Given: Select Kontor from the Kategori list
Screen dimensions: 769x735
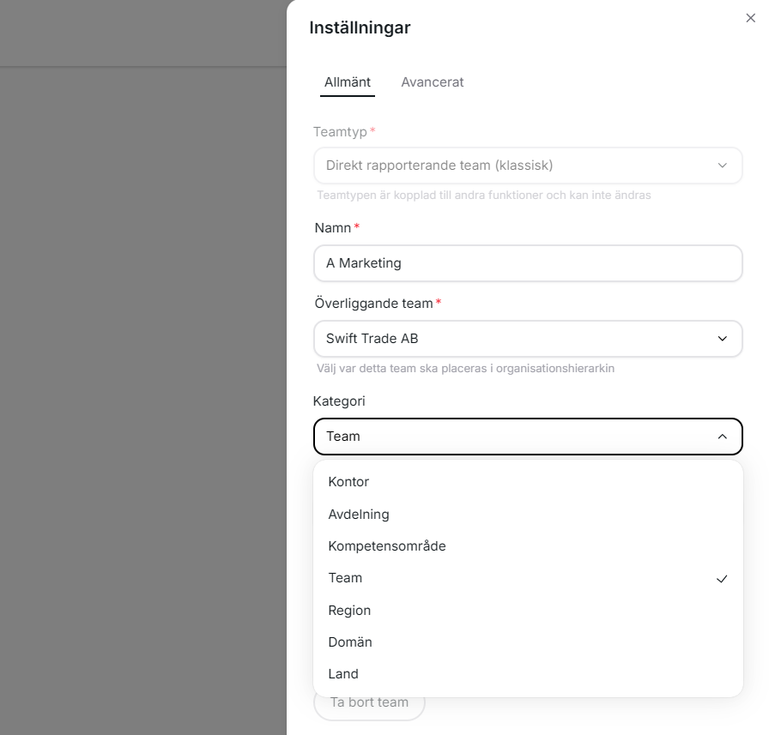Looking at the screenshot, I should click(348, 482).
